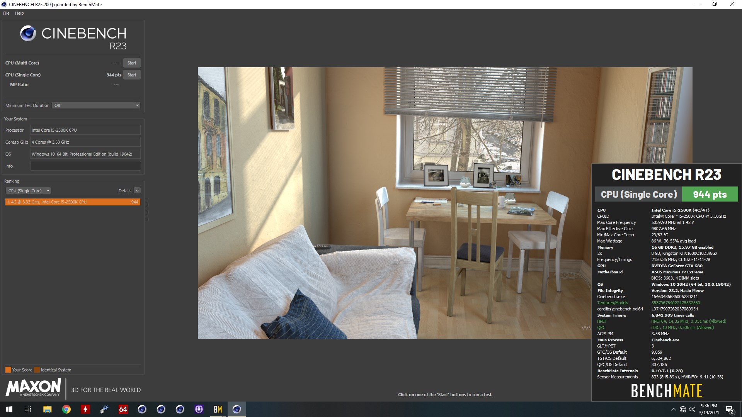Click the MAXON logo
The width and height of the screenshot is (742, 417).
coord(33,388)
